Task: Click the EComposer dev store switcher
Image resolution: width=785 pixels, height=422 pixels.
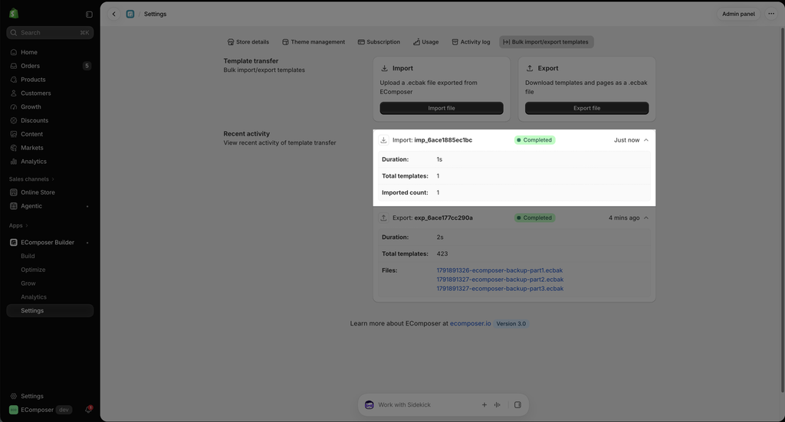Action: (x=41, y=410)
